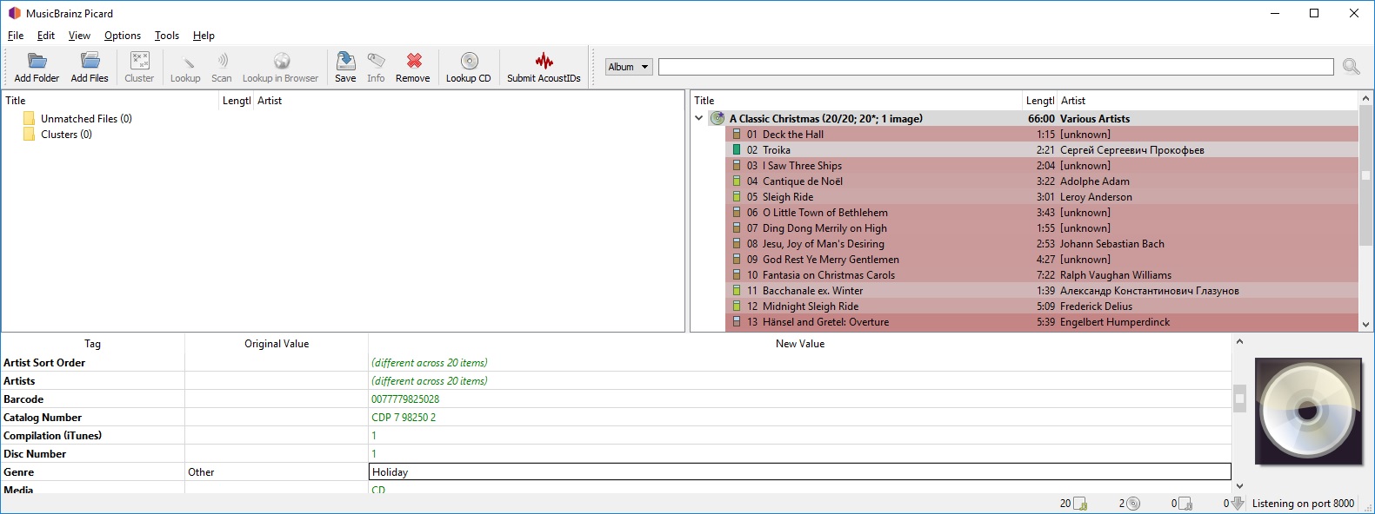Viewport: 1375px width, 514px height.
Task: Select track 12 Midnight Sleigh Ride
Action: coord(1042,306)
